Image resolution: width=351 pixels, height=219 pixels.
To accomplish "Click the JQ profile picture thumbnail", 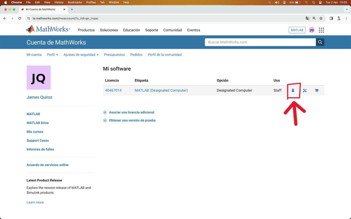I will tap(38, 78).
